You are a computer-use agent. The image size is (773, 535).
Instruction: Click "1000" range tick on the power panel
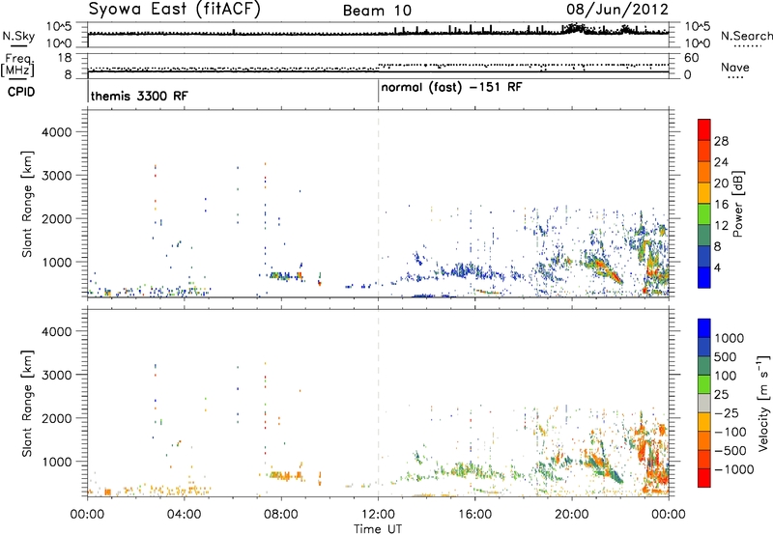[57, 262]
